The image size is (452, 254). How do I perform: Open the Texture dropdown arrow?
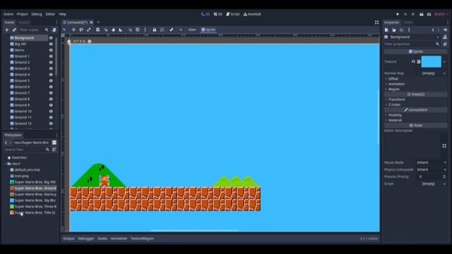point(444,61)
